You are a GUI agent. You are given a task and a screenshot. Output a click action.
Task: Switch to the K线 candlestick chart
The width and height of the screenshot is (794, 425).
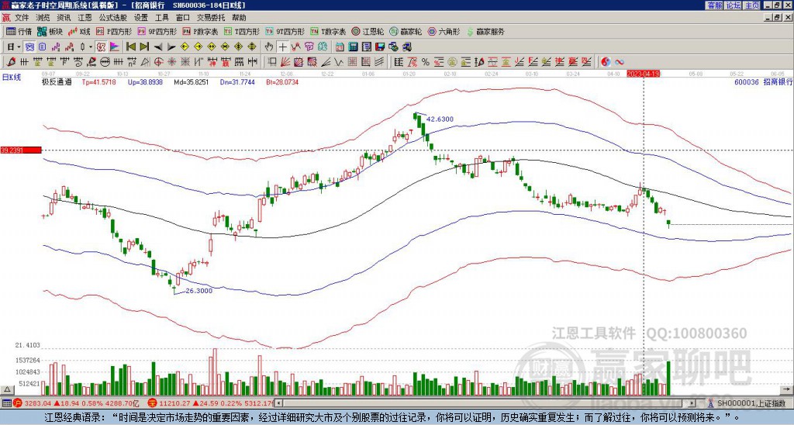coord(79,31)
